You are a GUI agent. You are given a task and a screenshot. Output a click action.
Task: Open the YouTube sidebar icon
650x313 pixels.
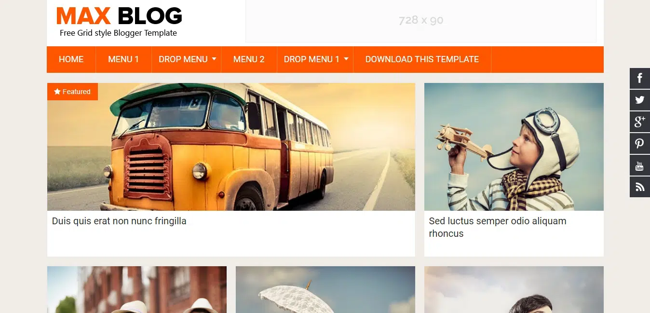click(640, 165)
